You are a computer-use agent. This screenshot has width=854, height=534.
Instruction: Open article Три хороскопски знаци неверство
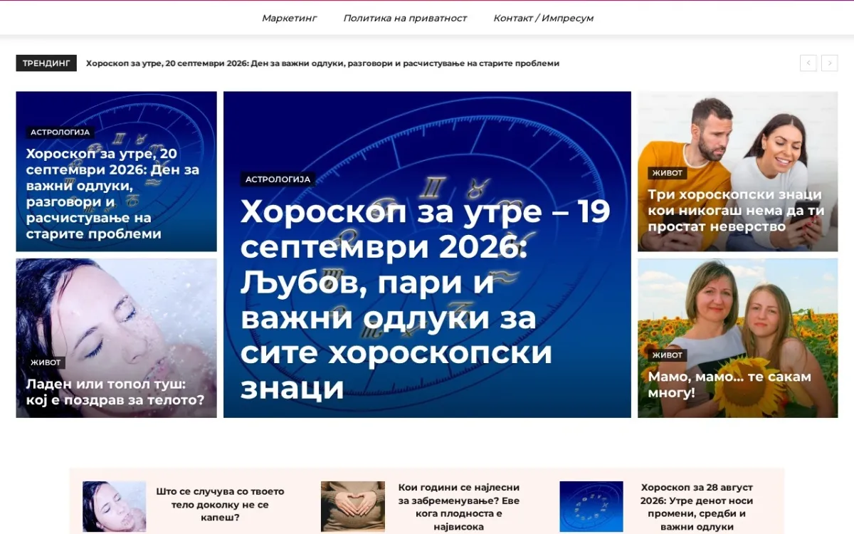click(x=736, y=211)
